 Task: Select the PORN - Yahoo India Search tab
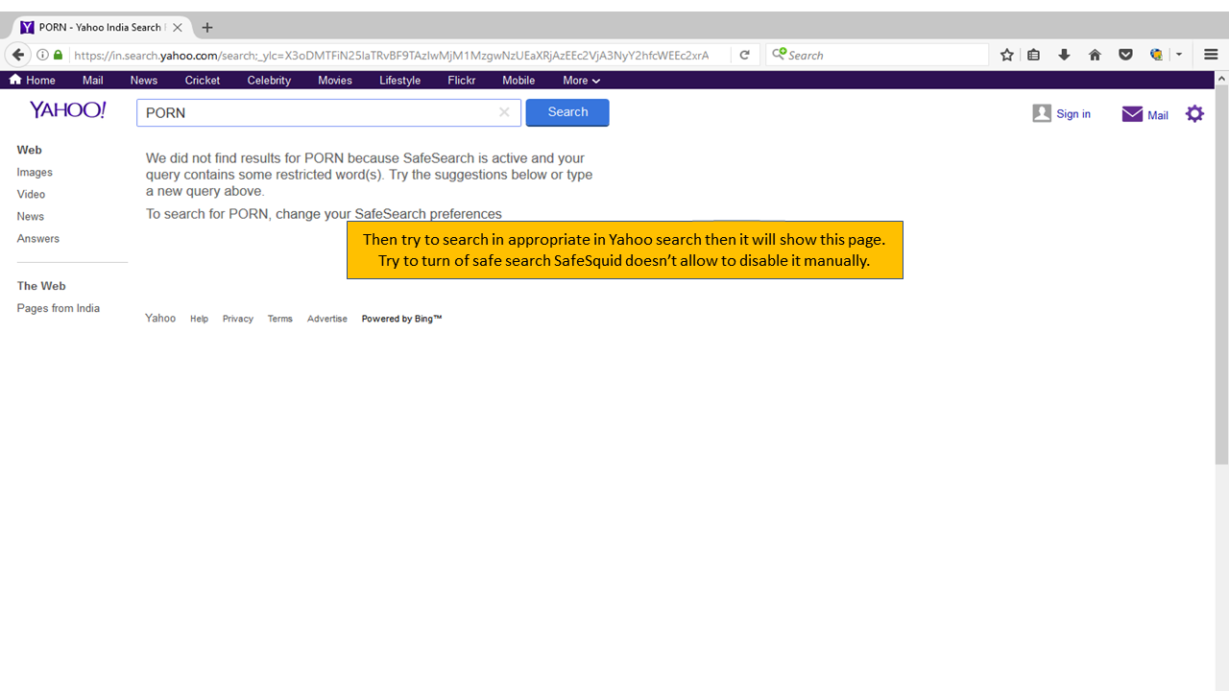tap(101, 28)
